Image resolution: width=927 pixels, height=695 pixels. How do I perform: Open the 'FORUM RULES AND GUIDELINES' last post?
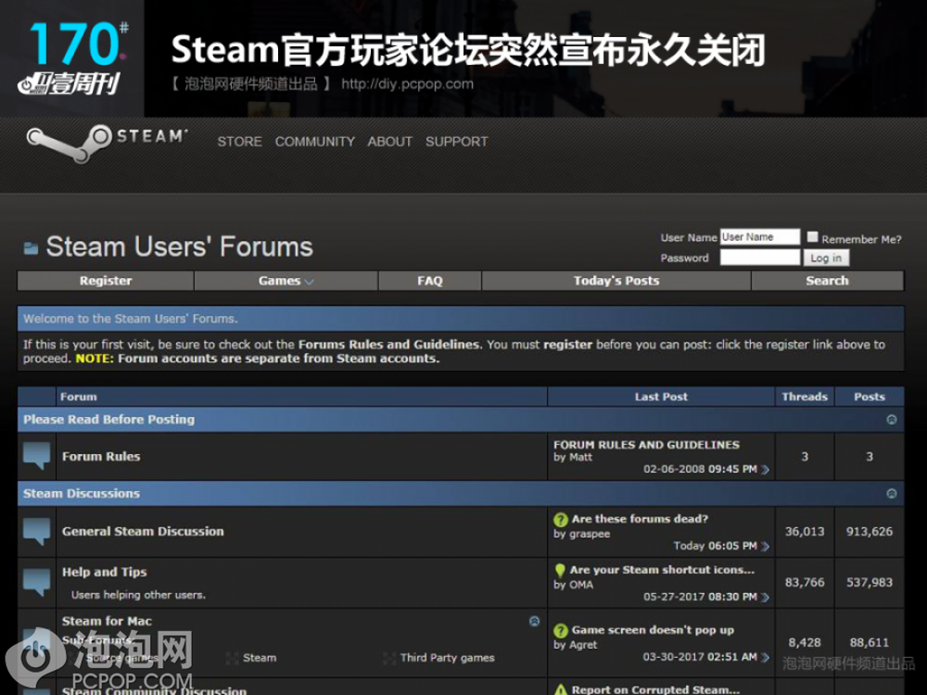tap(646, 445)
